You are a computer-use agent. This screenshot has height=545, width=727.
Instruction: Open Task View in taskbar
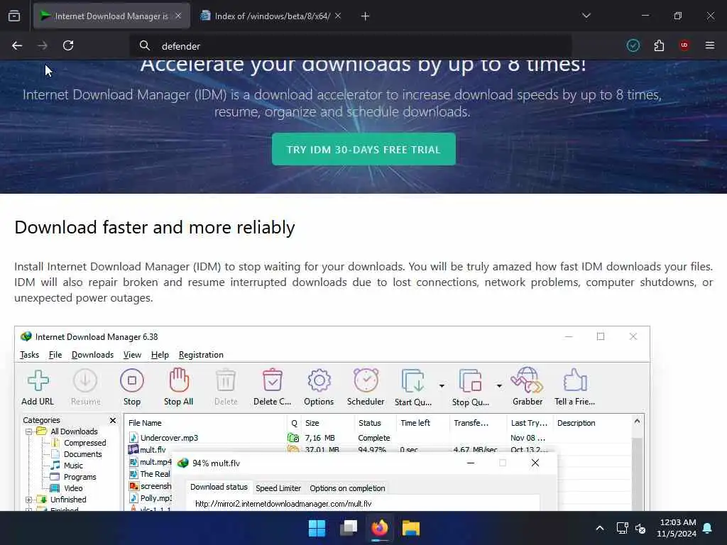pyautogui.click(x=349, y=528)
